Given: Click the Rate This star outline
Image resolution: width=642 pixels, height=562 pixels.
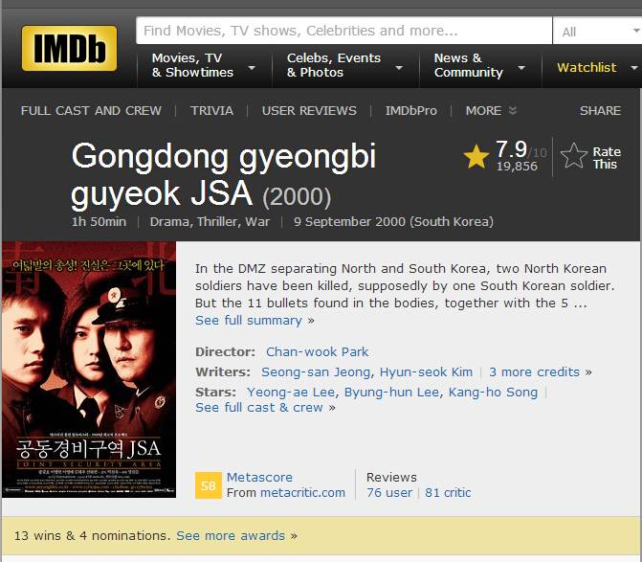Looking at the screenshot, I should pyautogui.click(x=574, y=156).
